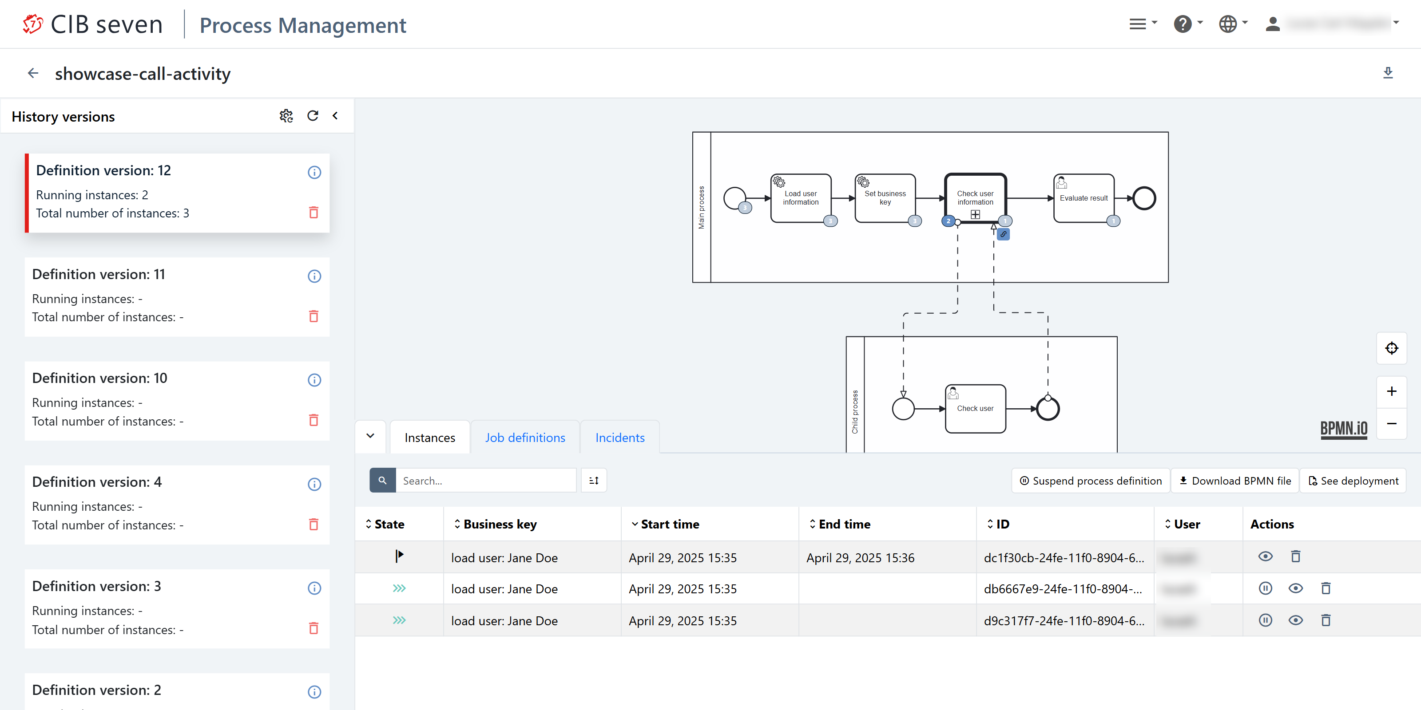View the instance d9c317f7
1421x710 pixels.
coord(1296,620)
